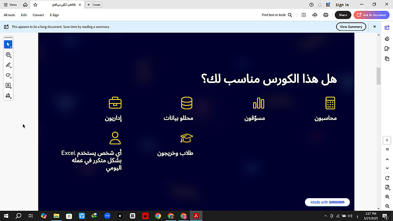
Task: Open All tools menu
Action: 9,15
